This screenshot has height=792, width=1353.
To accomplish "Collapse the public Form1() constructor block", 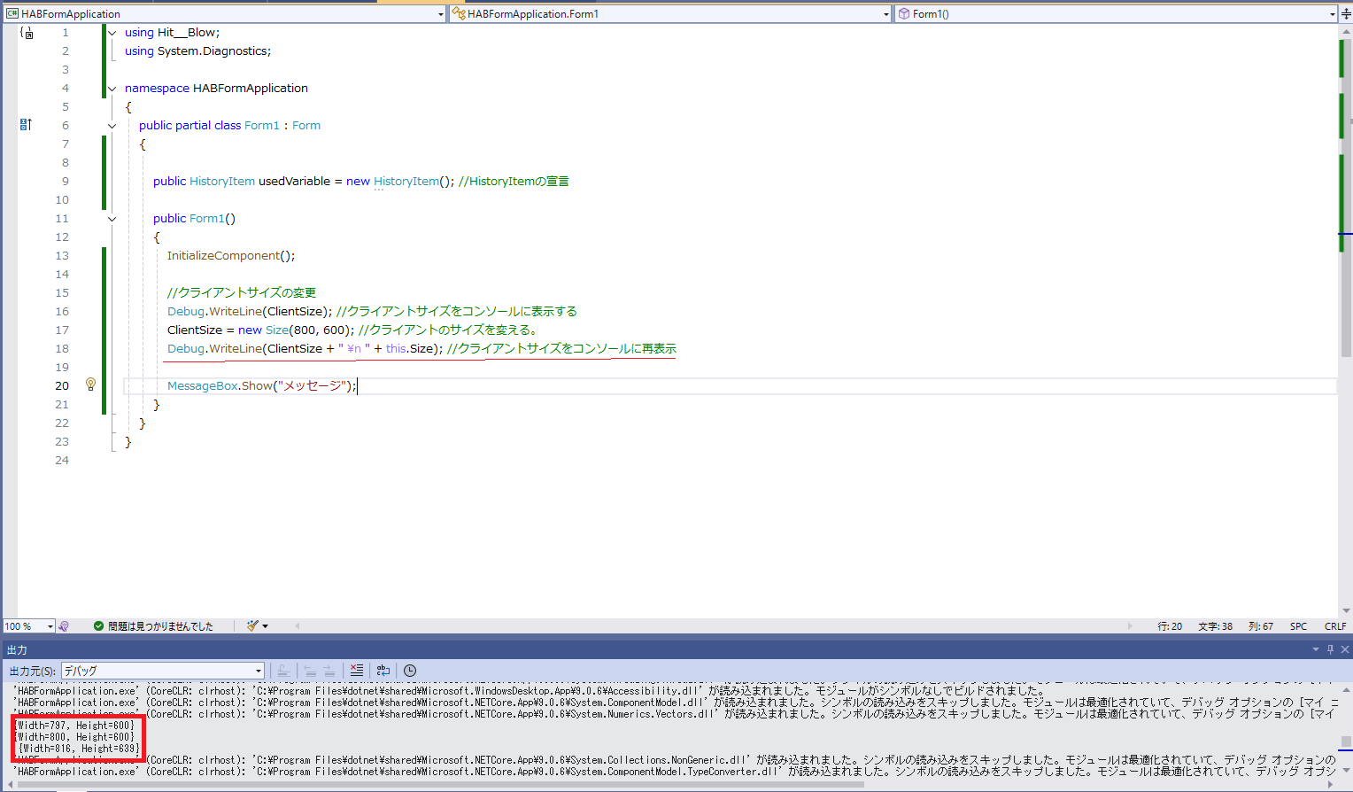I will pyautogui.click(x=112, y=219).
